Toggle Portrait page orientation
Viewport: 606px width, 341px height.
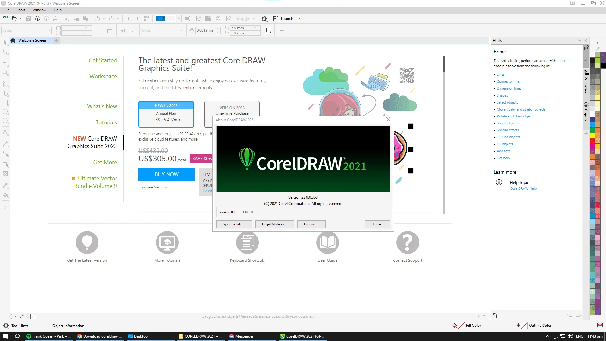pos(100,31)
